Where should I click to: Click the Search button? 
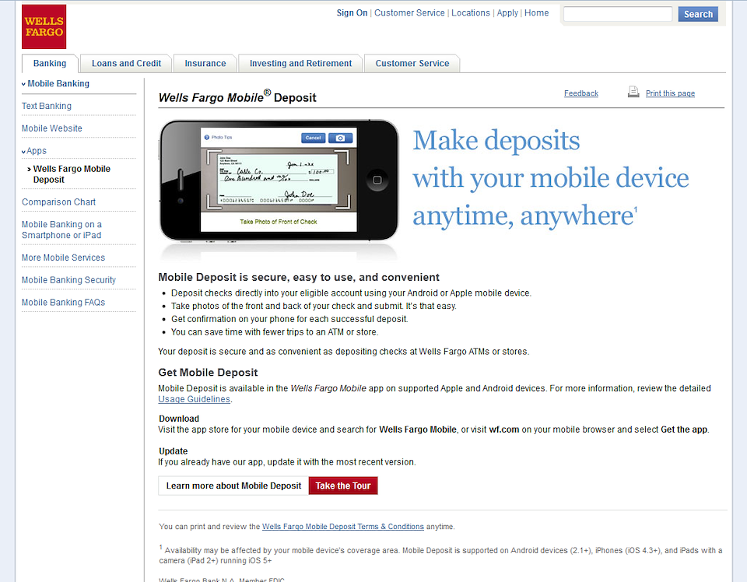(698, 14)
